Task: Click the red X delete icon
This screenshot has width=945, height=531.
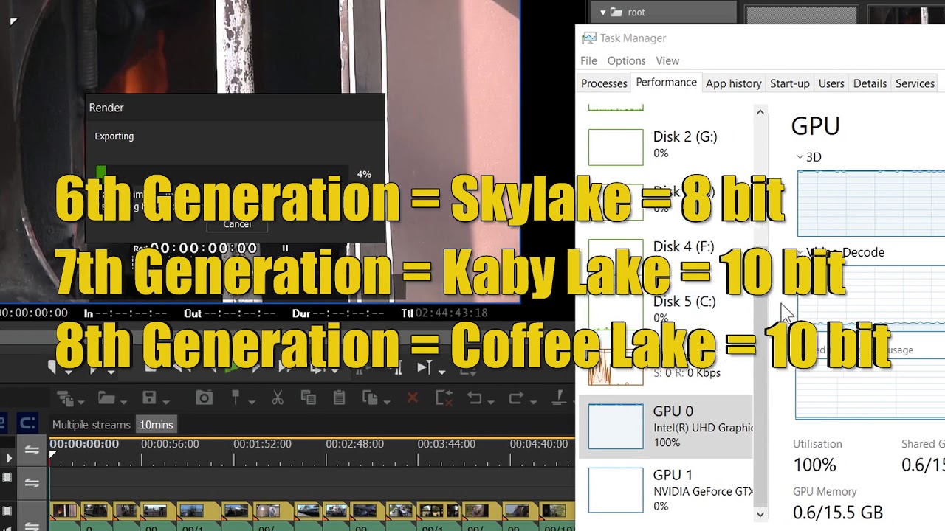Action: [413, 398]
